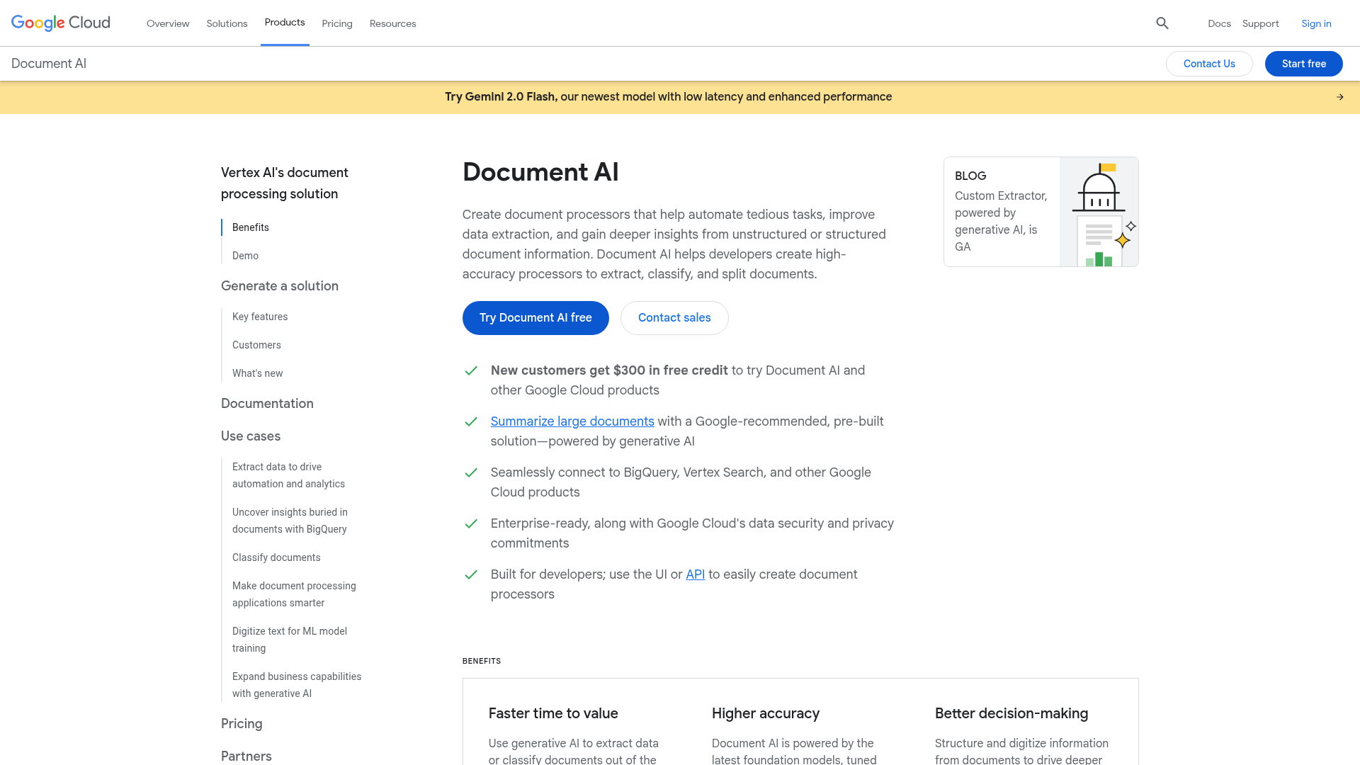
Task: Jump to Customers in sidebar
Action: click(256, 345)
